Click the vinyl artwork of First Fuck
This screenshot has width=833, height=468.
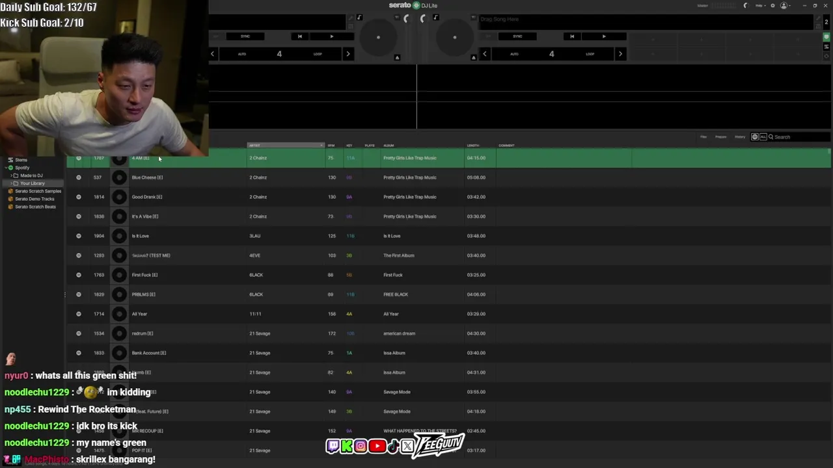(119, 275)
